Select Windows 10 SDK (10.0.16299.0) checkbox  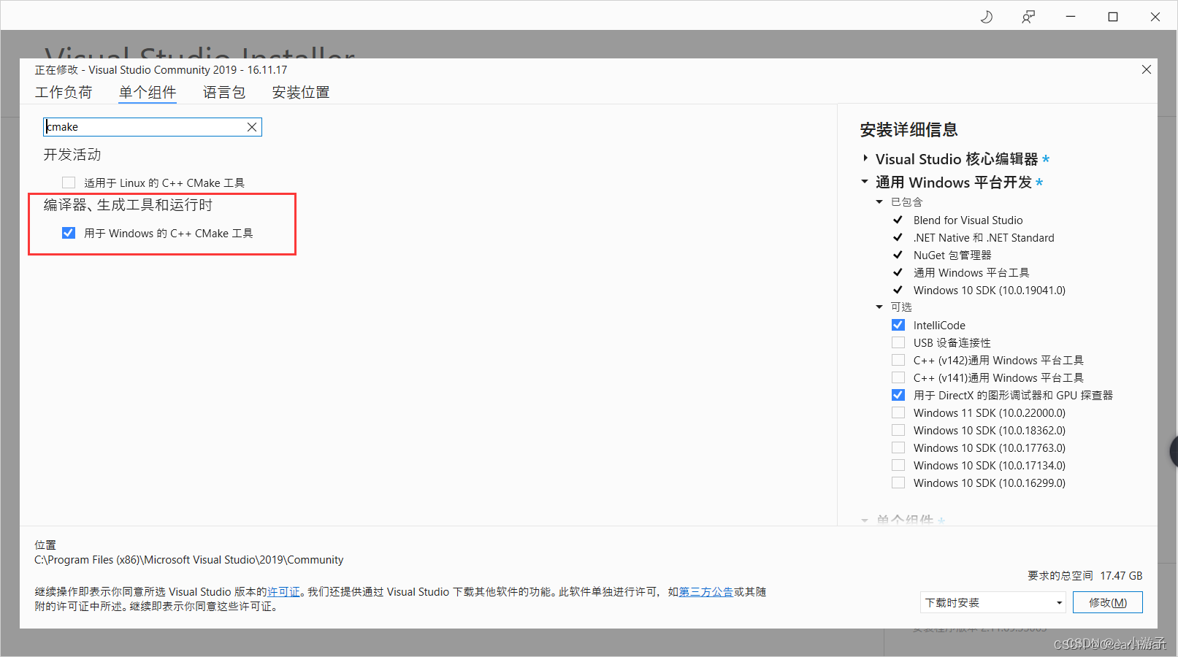pyautogui.click(x=898, y=483)
